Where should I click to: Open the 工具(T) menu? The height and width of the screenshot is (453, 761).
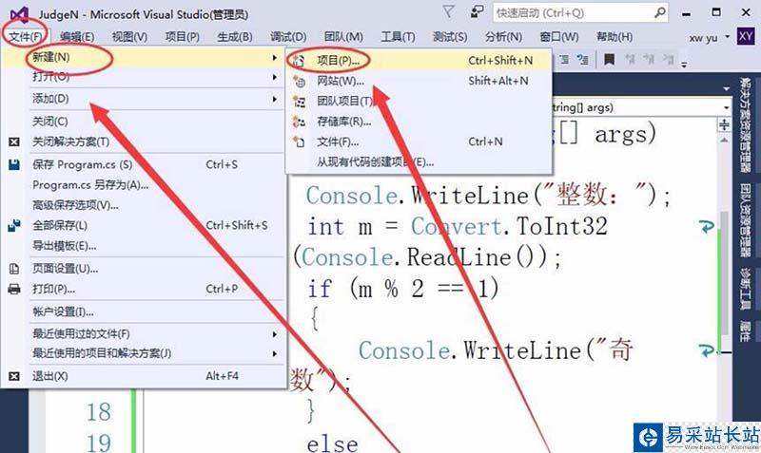tap(398, 37)
